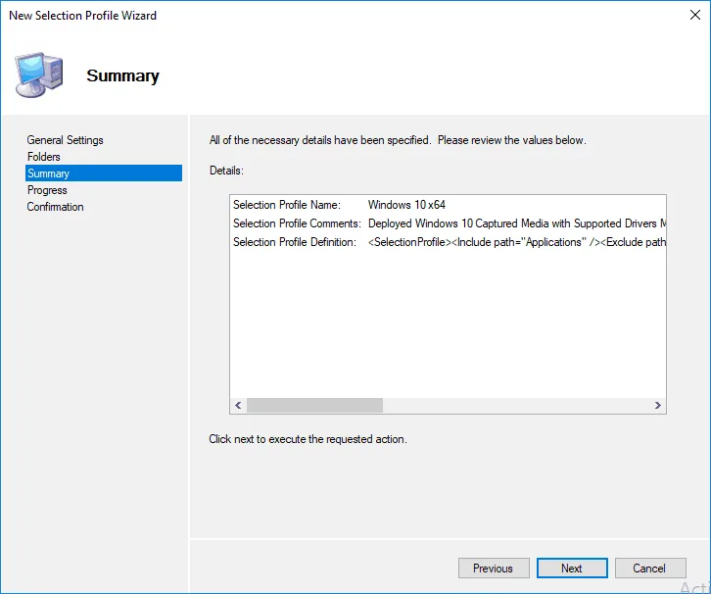
Task: Select Confirmation wizard step
Action: click(x=55, y=207)
